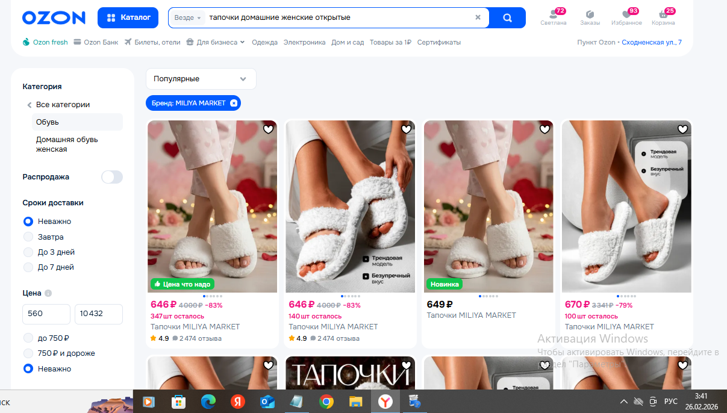Clear the search field with the X icon
The width and height of the screenshot is (727, 413).
[478, 17]
